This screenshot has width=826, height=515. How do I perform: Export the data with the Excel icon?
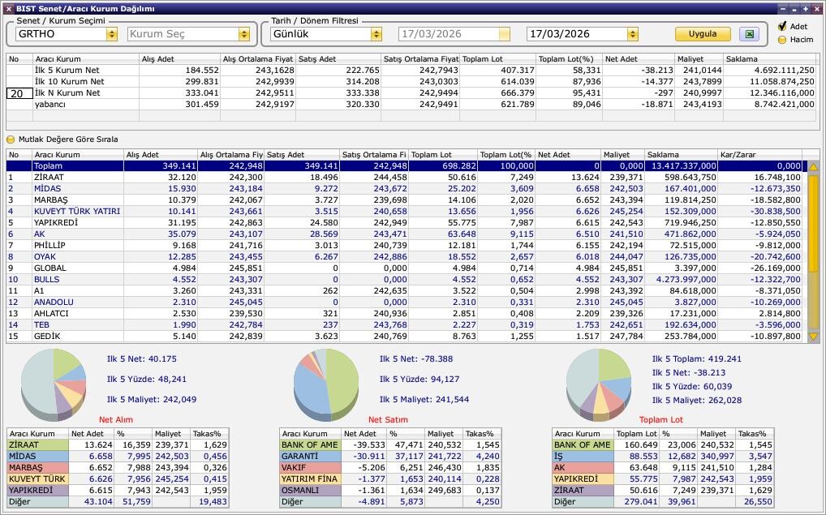tap(749, 34)
